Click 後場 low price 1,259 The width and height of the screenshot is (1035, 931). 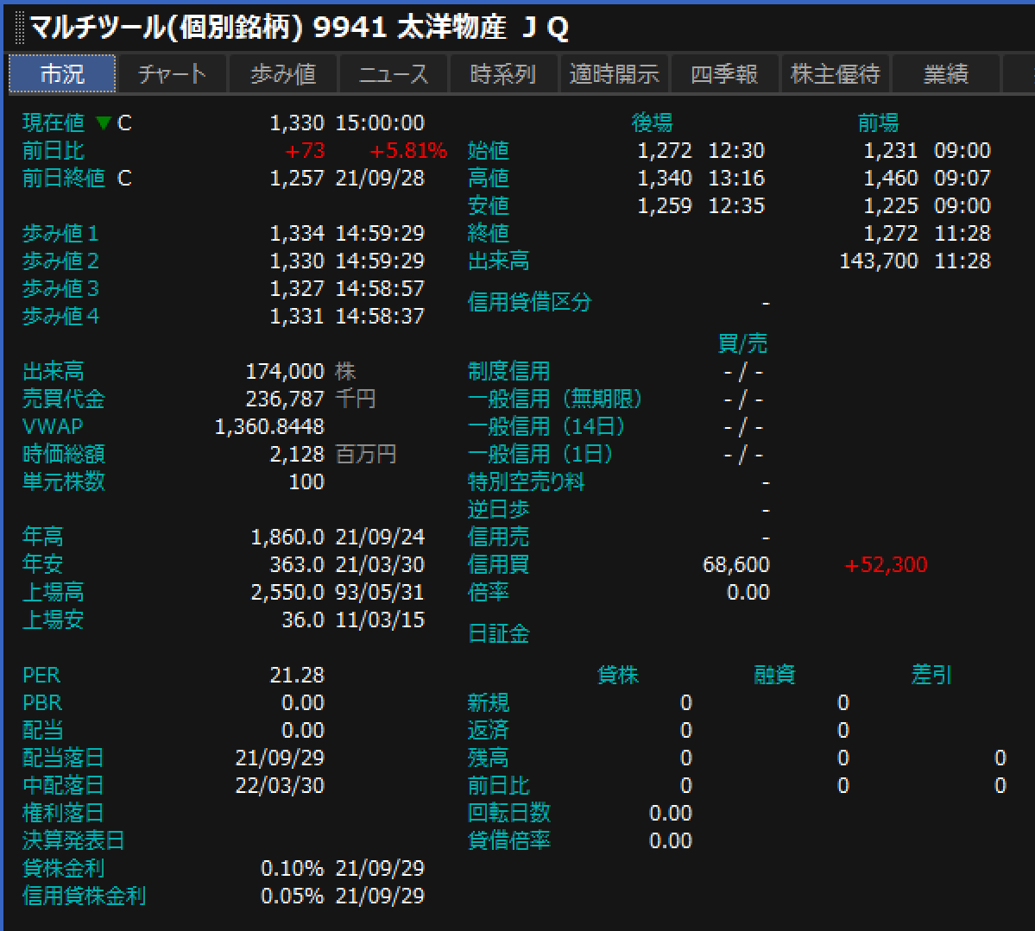[x=665, y=206]
